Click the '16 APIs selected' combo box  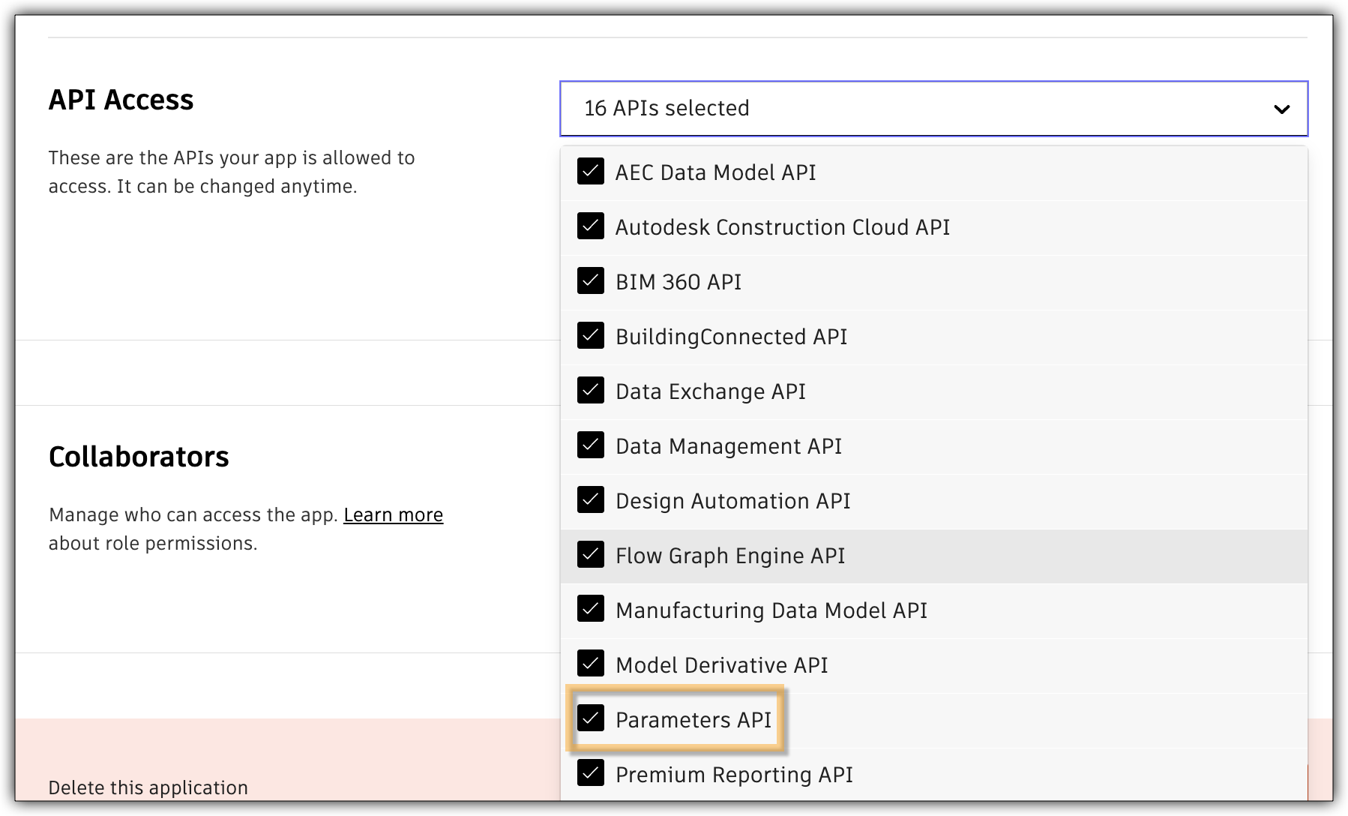933,109
